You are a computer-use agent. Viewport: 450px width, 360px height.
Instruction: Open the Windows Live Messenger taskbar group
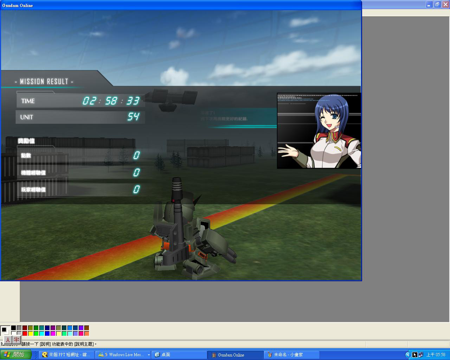pos(121,355)
